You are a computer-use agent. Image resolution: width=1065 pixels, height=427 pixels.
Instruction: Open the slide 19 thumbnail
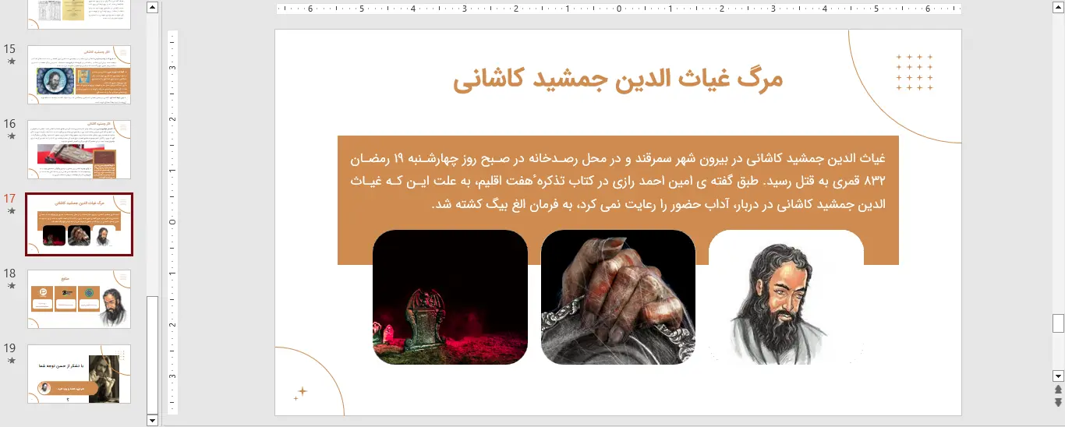coord(80,375)
